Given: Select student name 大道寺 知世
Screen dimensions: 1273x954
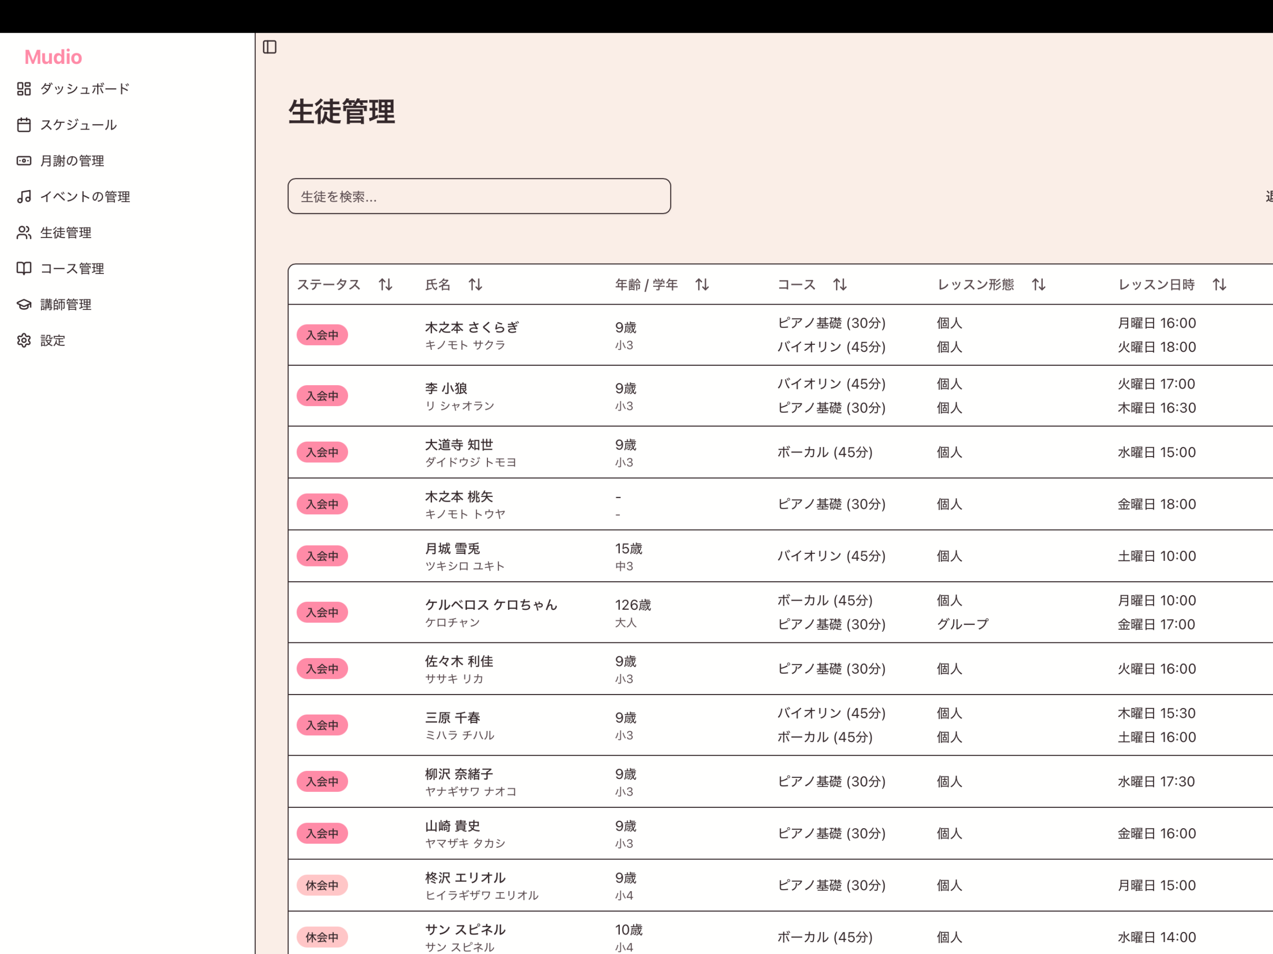Looking at the screenshot, I should [x=459, y=445].
